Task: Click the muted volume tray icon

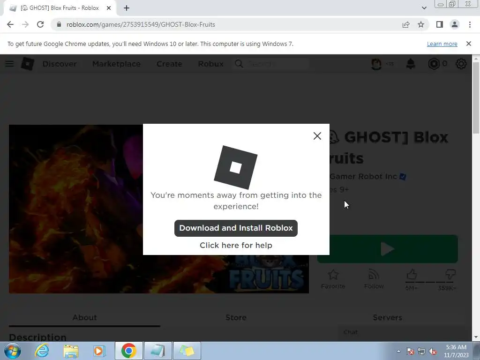Action: point(433,351)
